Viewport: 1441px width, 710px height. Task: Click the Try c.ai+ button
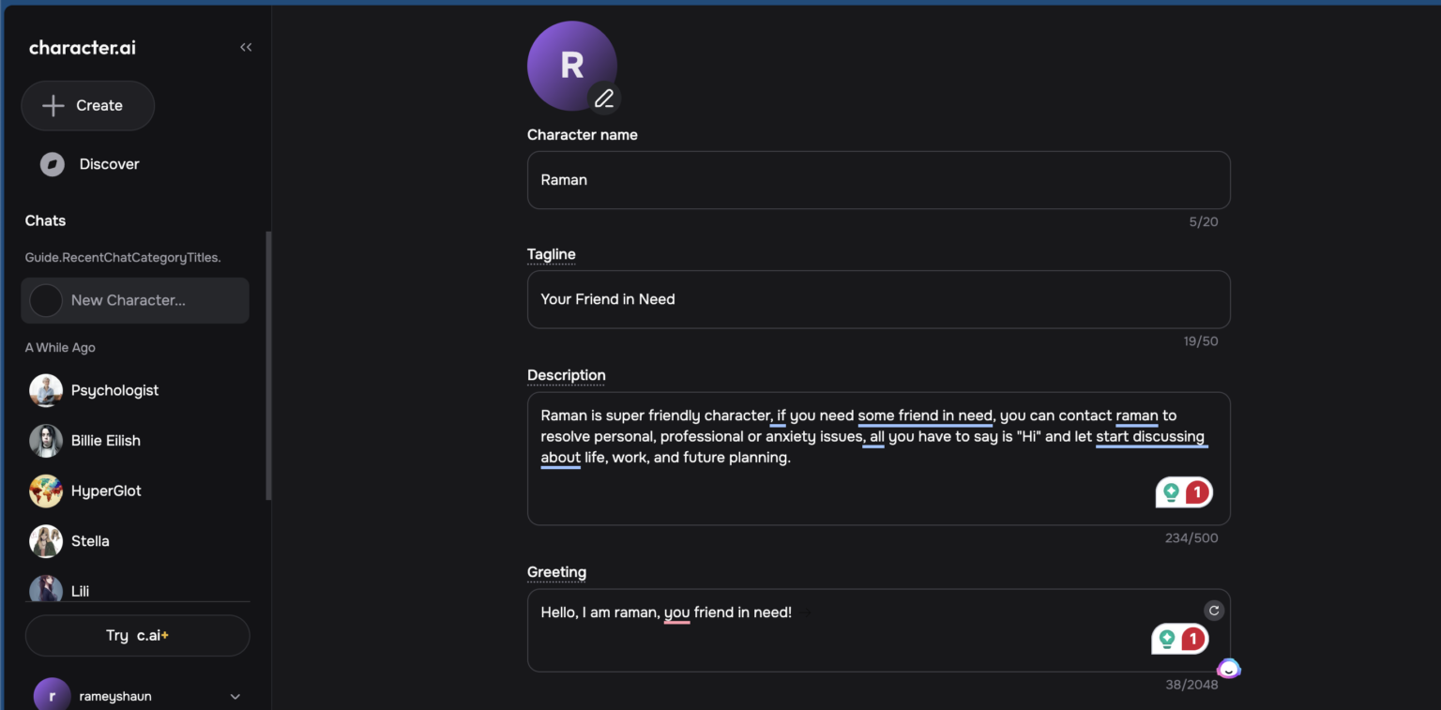click(x=137, y=635)
